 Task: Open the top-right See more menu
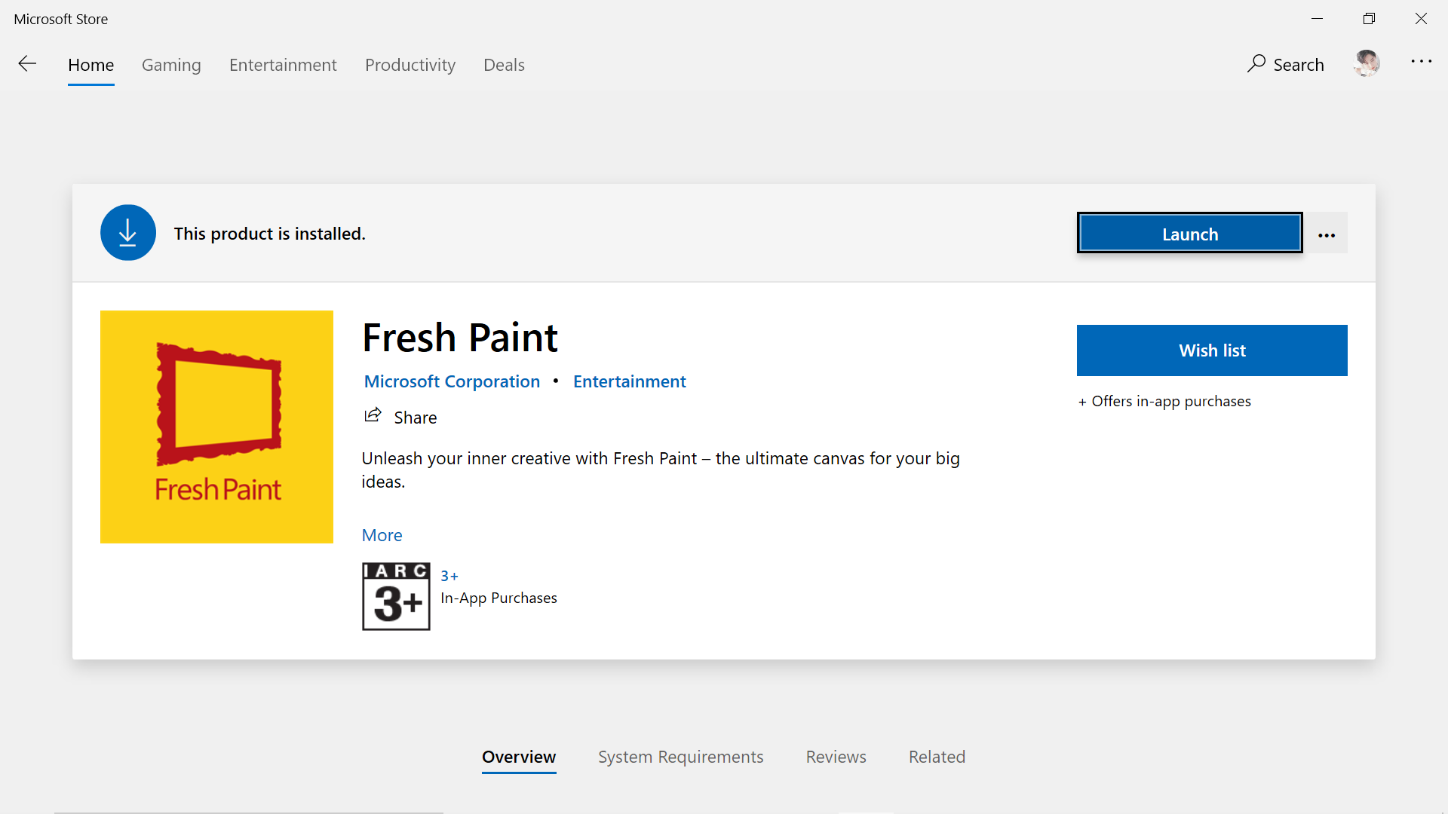tap(1421, 62)
